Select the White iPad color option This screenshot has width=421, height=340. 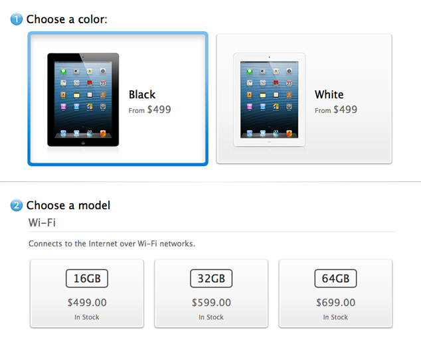coord(304,98)
